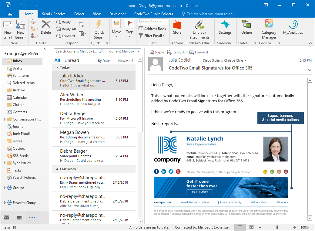Expand the Conversation History folder
This screenshot has height=231, width=315.
5,119
